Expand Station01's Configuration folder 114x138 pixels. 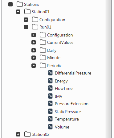26,20
